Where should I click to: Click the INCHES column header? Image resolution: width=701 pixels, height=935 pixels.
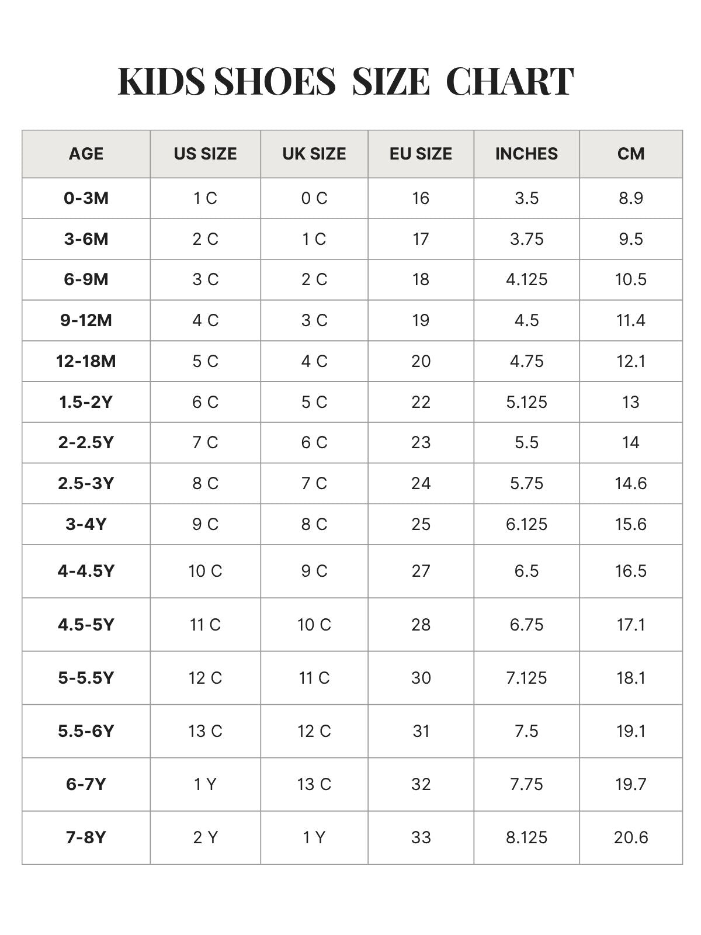(x=526, y=154)
